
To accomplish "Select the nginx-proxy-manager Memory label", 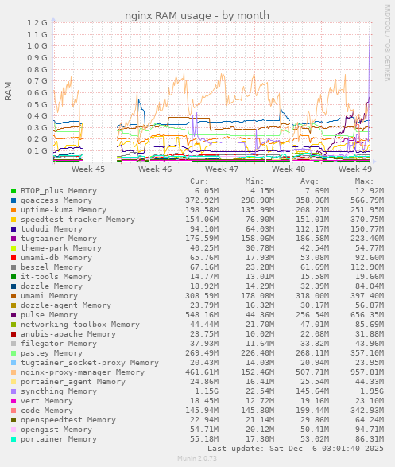I will tap(83, 372).
